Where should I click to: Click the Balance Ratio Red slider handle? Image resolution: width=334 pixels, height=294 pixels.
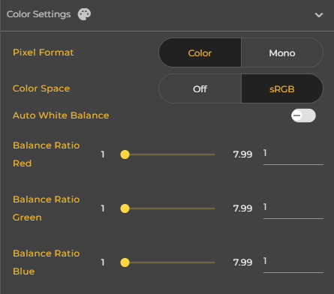pyautogui.click(x=125, y=154)
